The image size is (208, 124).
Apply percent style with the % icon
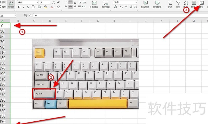point(121,7)
